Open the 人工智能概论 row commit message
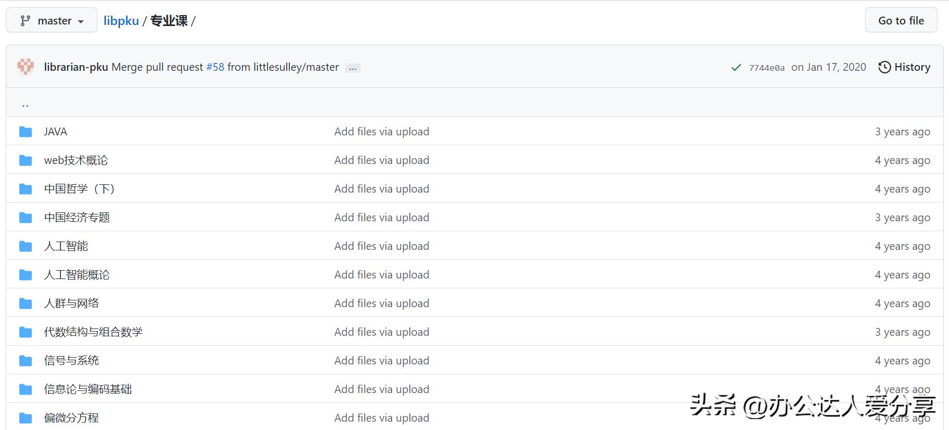Viewport: 949px width, 430px height. coord(382,275)
